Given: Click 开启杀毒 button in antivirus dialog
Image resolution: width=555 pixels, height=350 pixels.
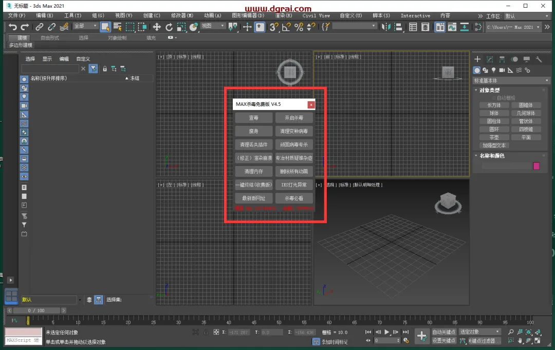Looking at the screenshot, I should 294,118.
